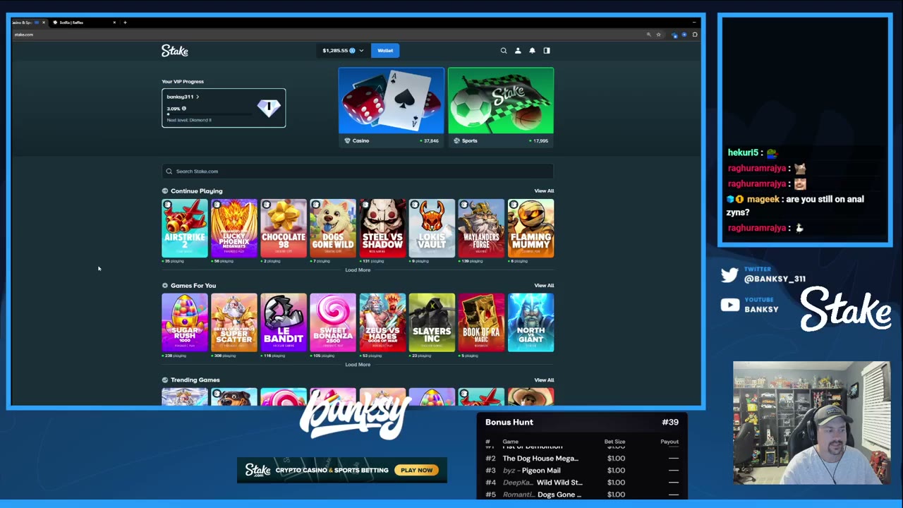Expand the balance currency dropdown
903x508 pixels.
pos(361,51)
